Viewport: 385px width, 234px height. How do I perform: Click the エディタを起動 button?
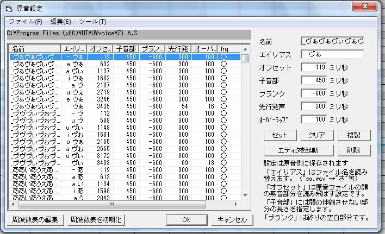click(x=299, y=150)
